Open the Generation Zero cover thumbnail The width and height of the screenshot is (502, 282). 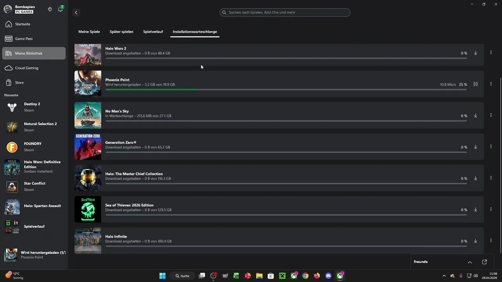point(88,146)
